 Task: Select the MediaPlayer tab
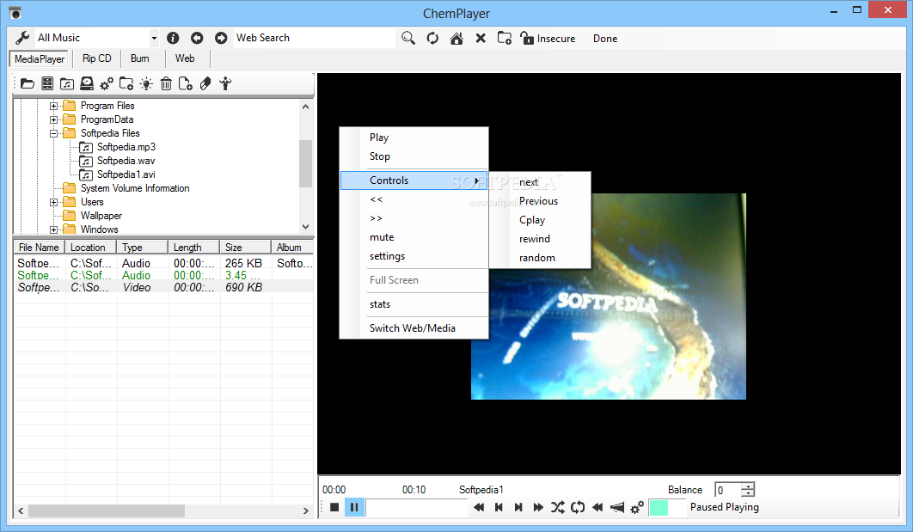[x=40, y=59]
